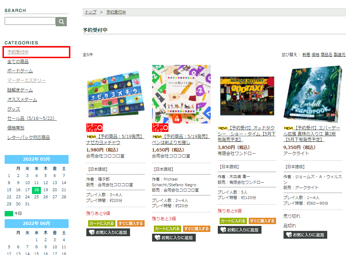Click 1,650円（税込） price text
Image resolution: width=356 pixels, height=255 pixels.
168,150
